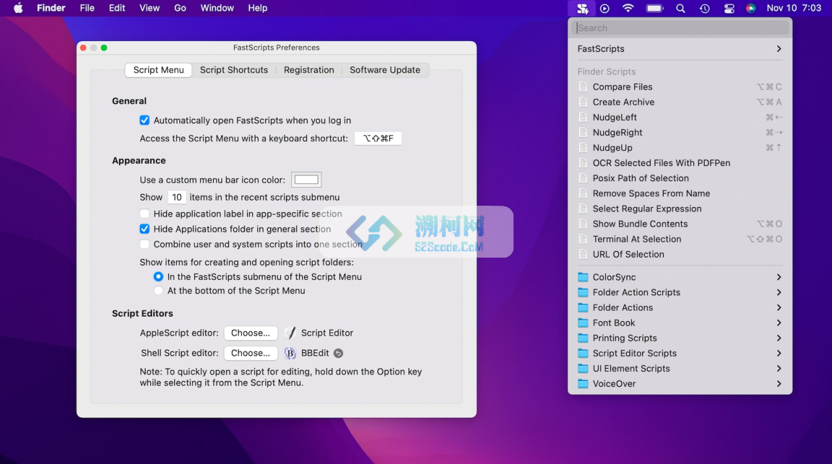Click the battery status icon

(x=655, y=8)
